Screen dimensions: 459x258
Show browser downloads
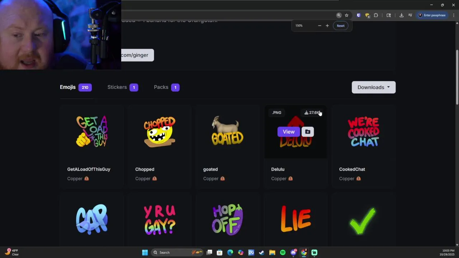tap(402, 15)
